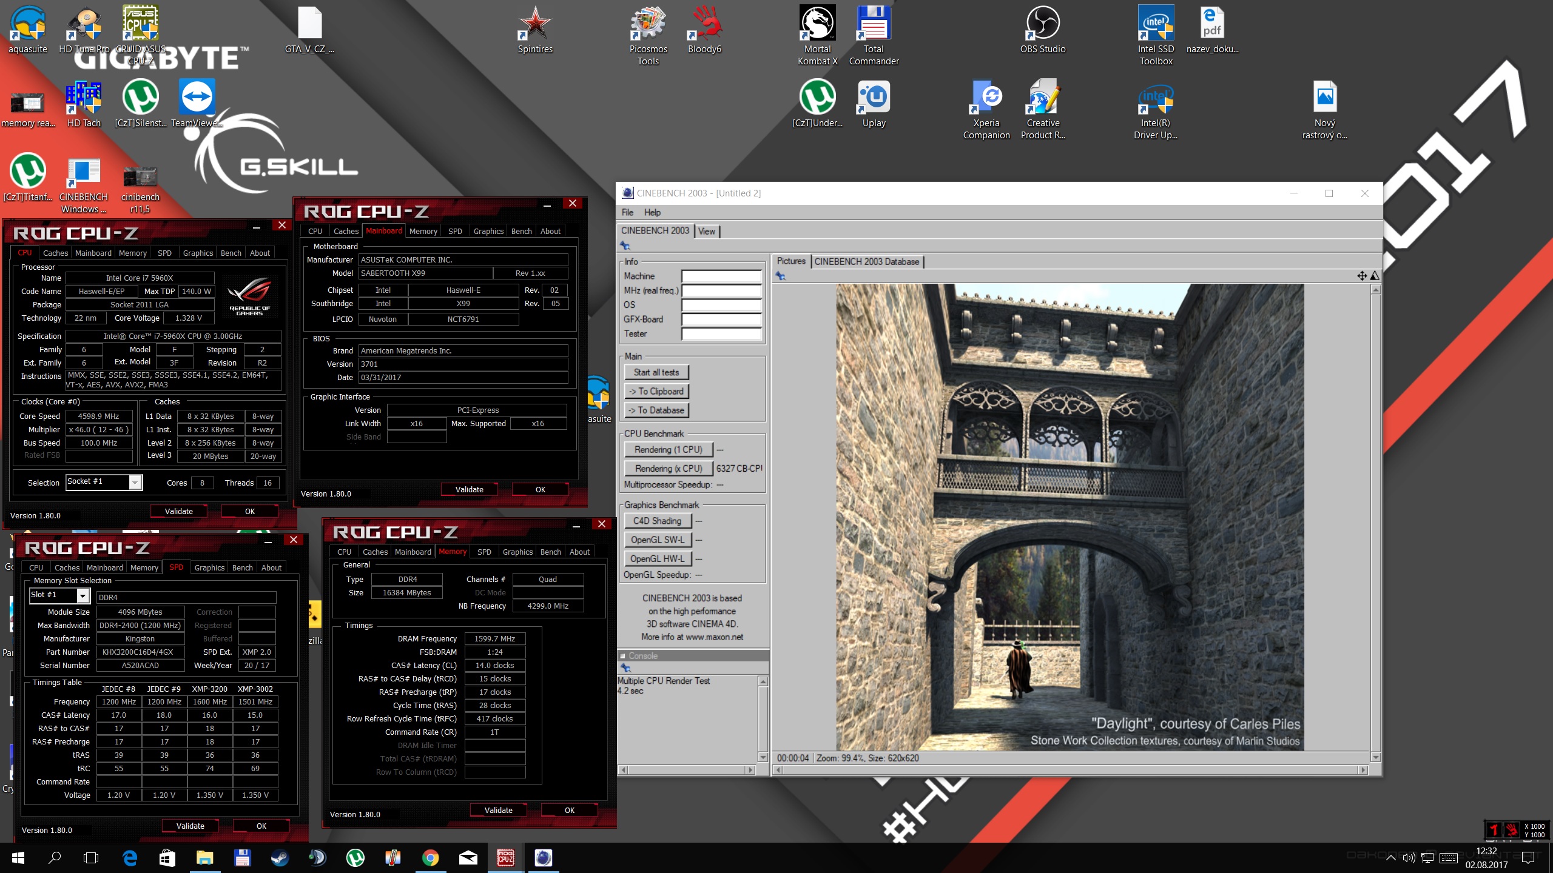Click Start all tests button
Image resolution: width=1553 pixels, height=873 pixels.
(656, 372)
